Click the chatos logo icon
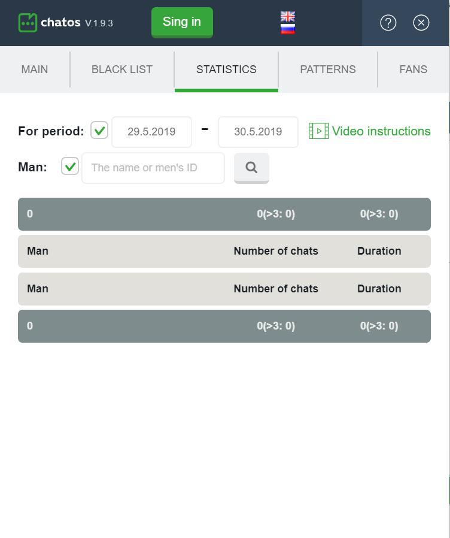 point(28,23)
